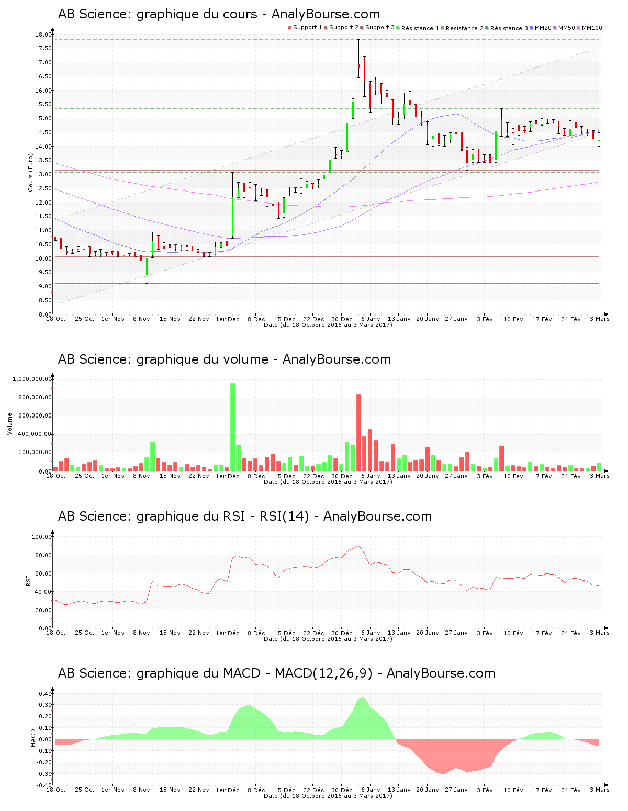The height and width of the screenshot is (811, 628).
Task: Click the MM100 pink legend entry
Action: click(x=589, y=28)
